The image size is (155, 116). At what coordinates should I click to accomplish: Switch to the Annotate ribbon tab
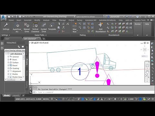point(27,20)
